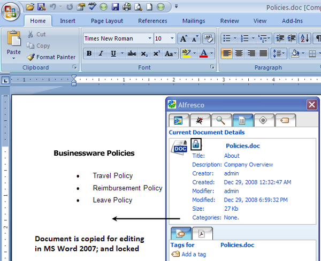This screenshot has width=321, height=261.
Task: Click the Quick Print printer icon
Action: [x=127, y=7]
